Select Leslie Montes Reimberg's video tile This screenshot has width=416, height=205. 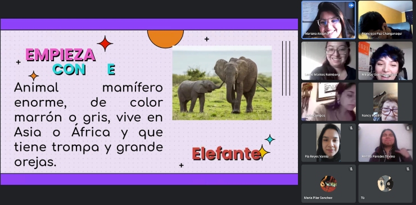[x=328, y=61]
